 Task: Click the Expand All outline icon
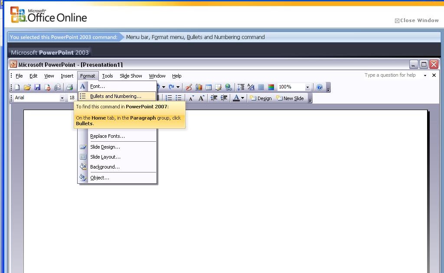241,87
